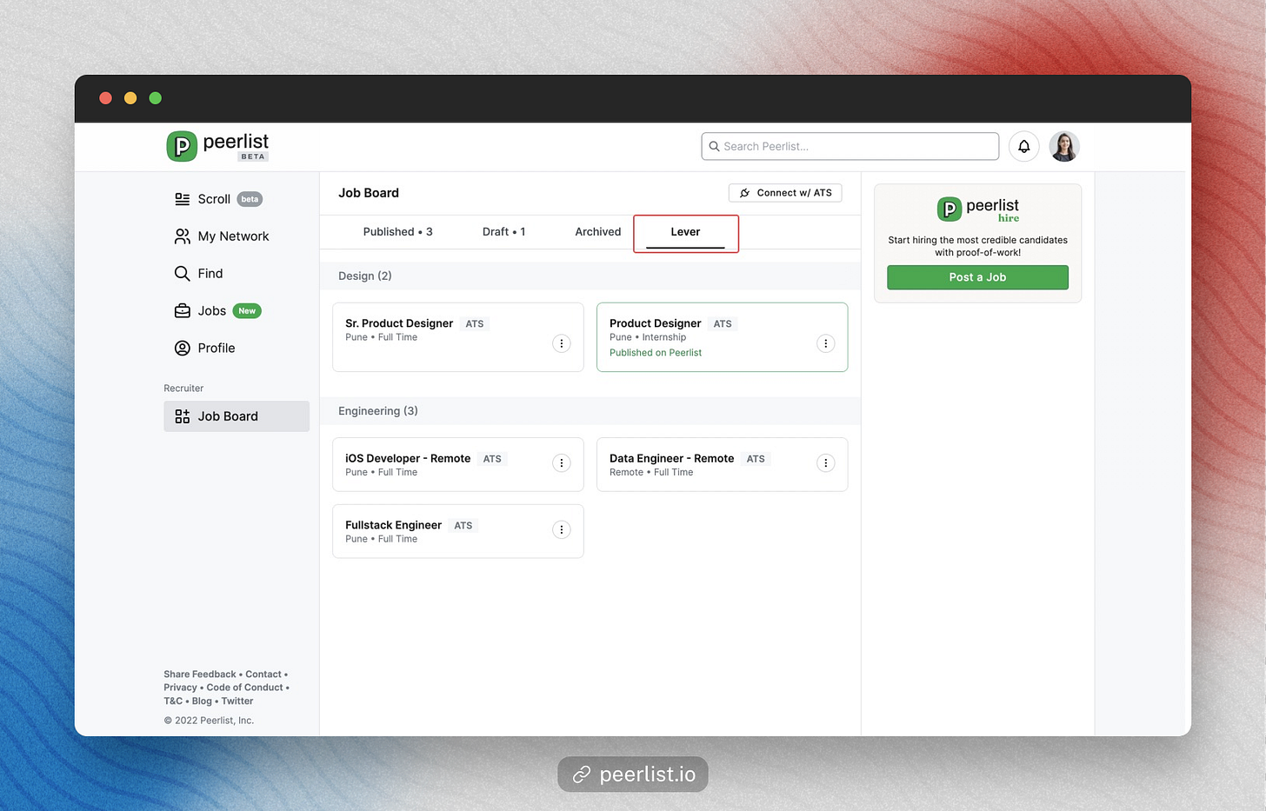
Task: Click the red close window button
Action: tap(105, 98)
